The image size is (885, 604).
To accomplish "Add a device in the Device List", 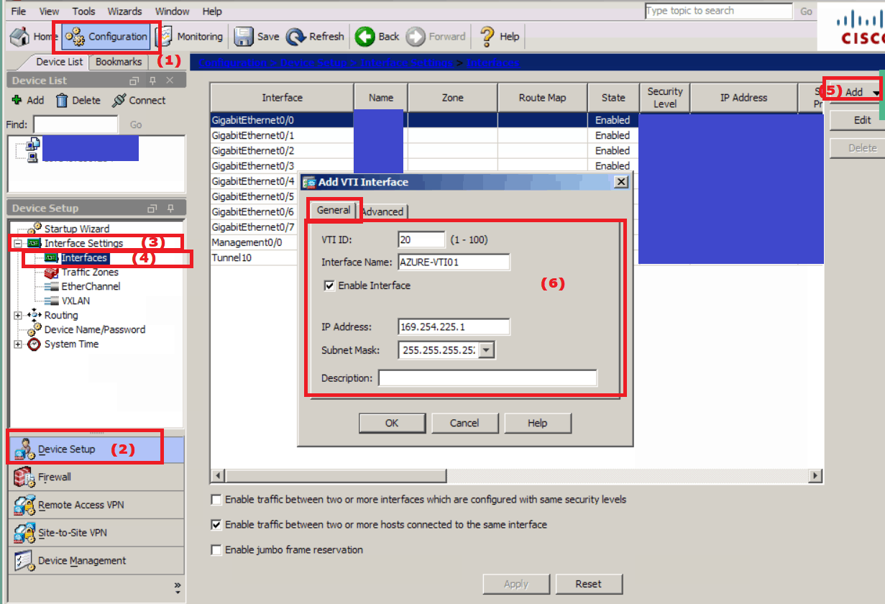I will 27,101.
